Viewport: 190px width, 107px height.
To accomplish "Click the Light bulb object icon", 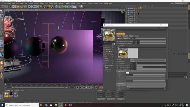I will [81, 7].
